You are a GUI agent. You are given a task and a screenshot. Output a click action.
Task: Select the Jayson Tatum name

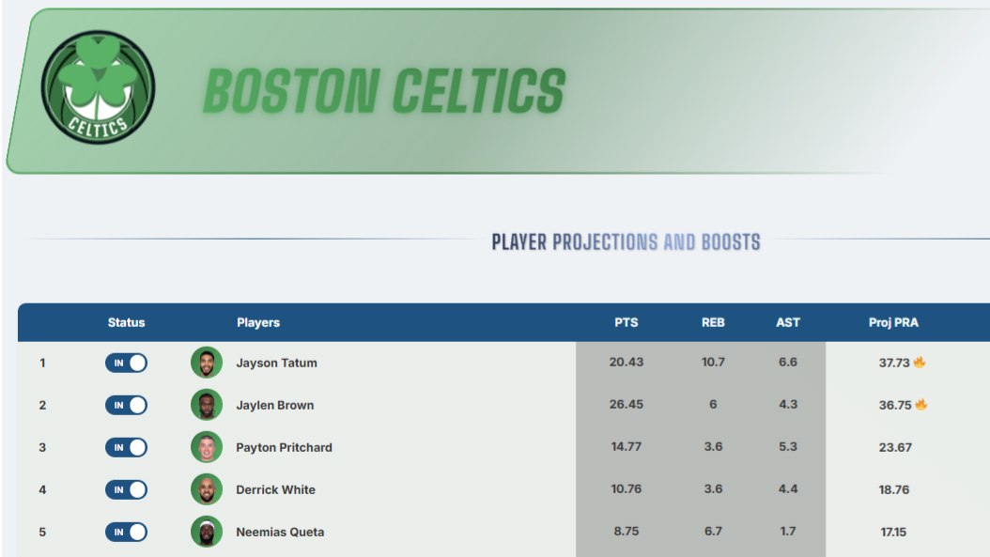click(276, 363)
